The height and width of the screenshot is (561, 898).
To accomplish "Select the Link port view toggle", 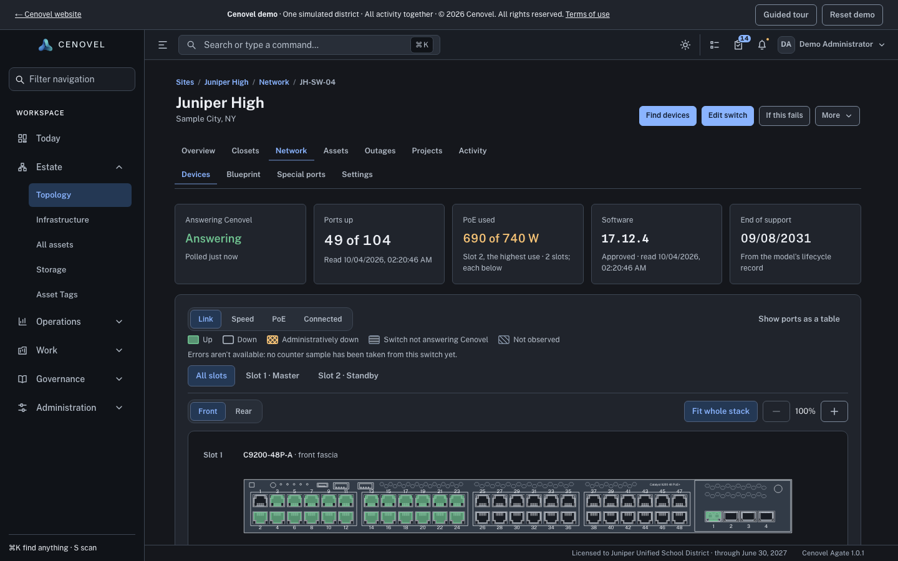I will 206,319.
